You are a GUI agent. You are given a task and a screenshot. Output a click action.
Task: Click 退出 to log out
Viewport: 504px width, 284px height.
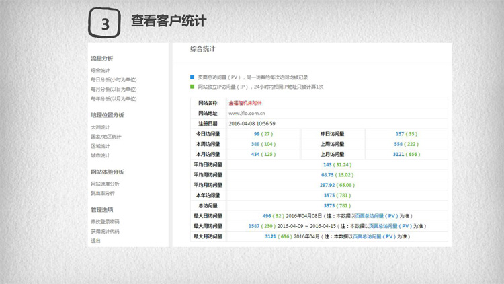point(96,240)
